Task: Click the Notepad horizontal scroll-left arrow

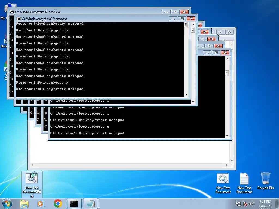Action: (32, 165)
